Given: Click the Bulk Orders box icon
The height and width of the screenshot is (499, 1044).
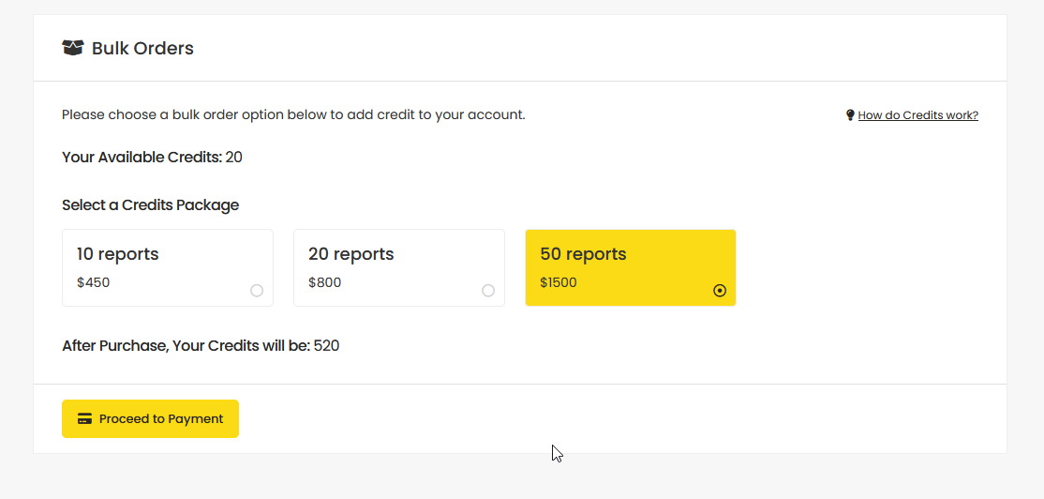Looking at the screenshot, I should (x=73, y=48).
